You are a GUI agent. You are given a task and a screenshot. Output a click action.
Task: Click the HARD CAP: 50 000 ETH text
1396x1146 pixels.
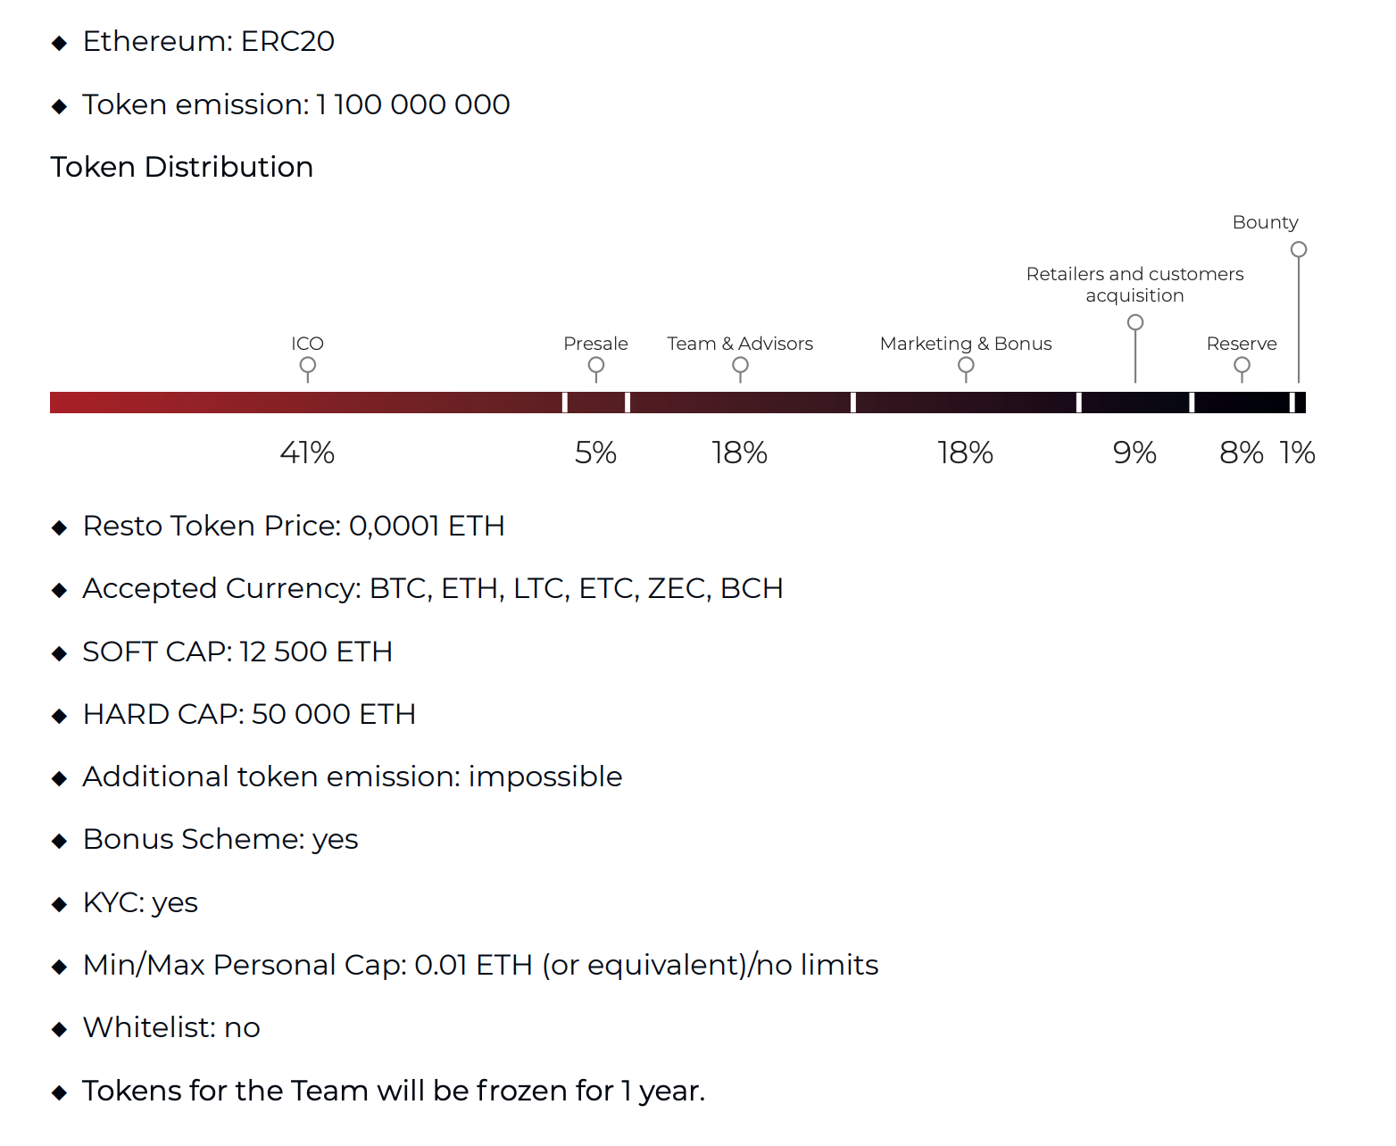(x=249, y=714)
